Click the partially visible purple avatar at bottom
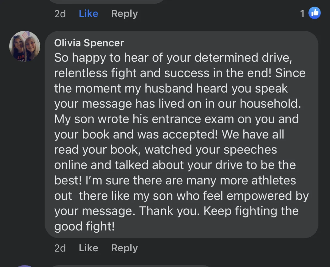The height and width of the screenshot is (267, 330). (25, 266)
